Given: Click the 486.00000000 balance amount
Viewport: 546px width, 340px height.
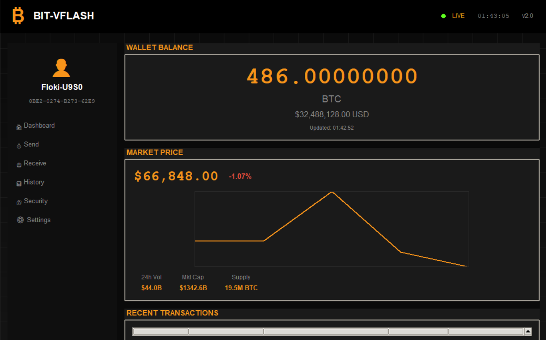Looking at the screenshot, I should coord(332,76).
